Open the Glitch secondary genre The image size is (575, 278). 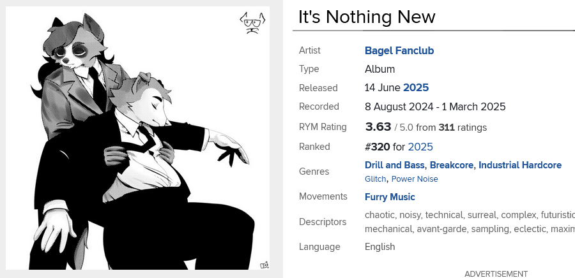(x=375, y=179)
